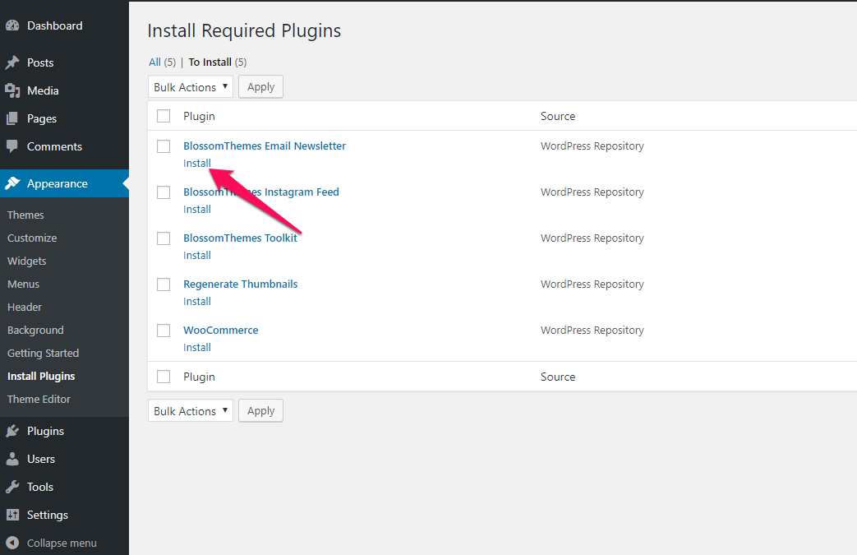Open Customize under Appearance
Image resolution: width=857 pixels, height=555 pixels.
32,238
